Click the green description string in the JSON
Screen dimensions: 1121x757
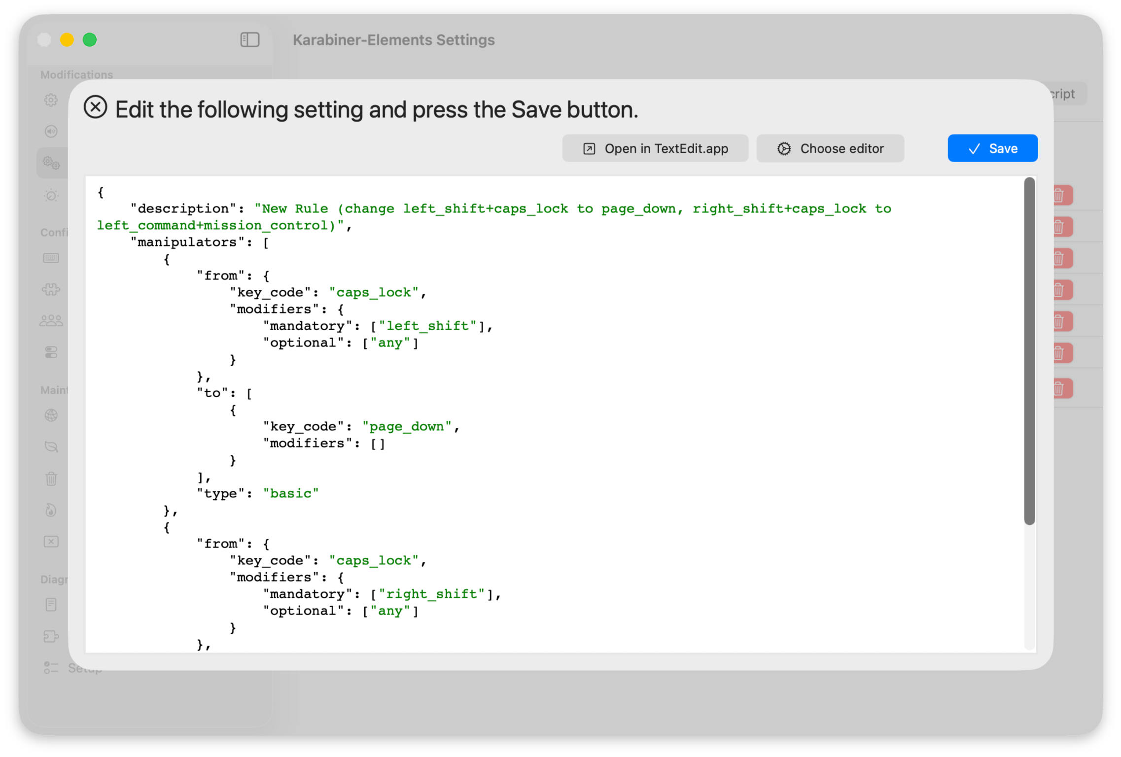click(494, 217)
